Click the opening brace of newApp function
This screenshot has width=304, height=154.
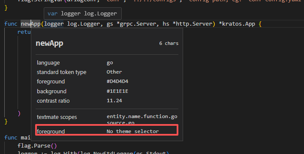tap(260, 24)
